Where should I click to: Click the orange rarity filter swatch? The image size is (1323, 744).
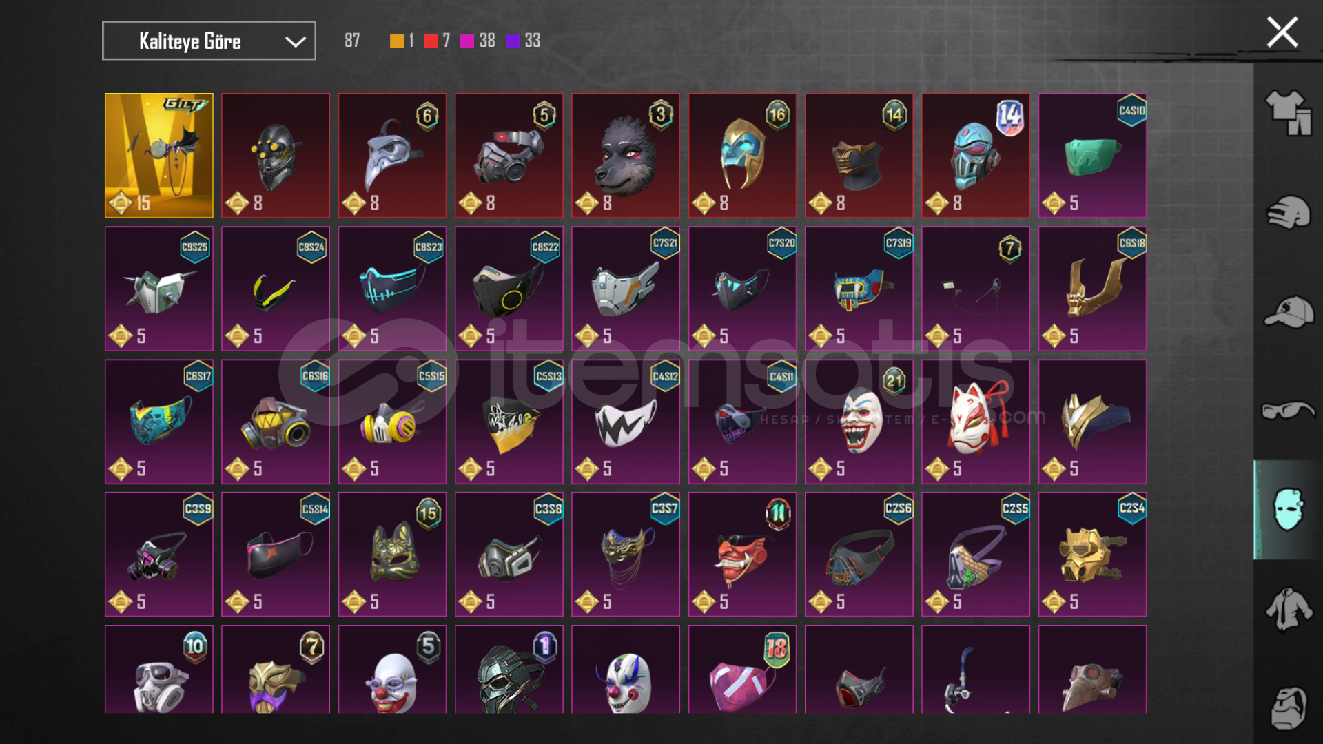396,41
